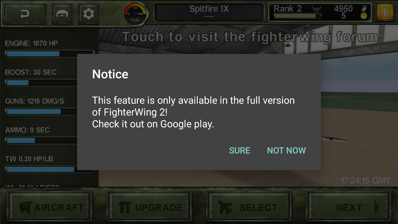Choose the Select airplane button

click(x=249, y=207)
